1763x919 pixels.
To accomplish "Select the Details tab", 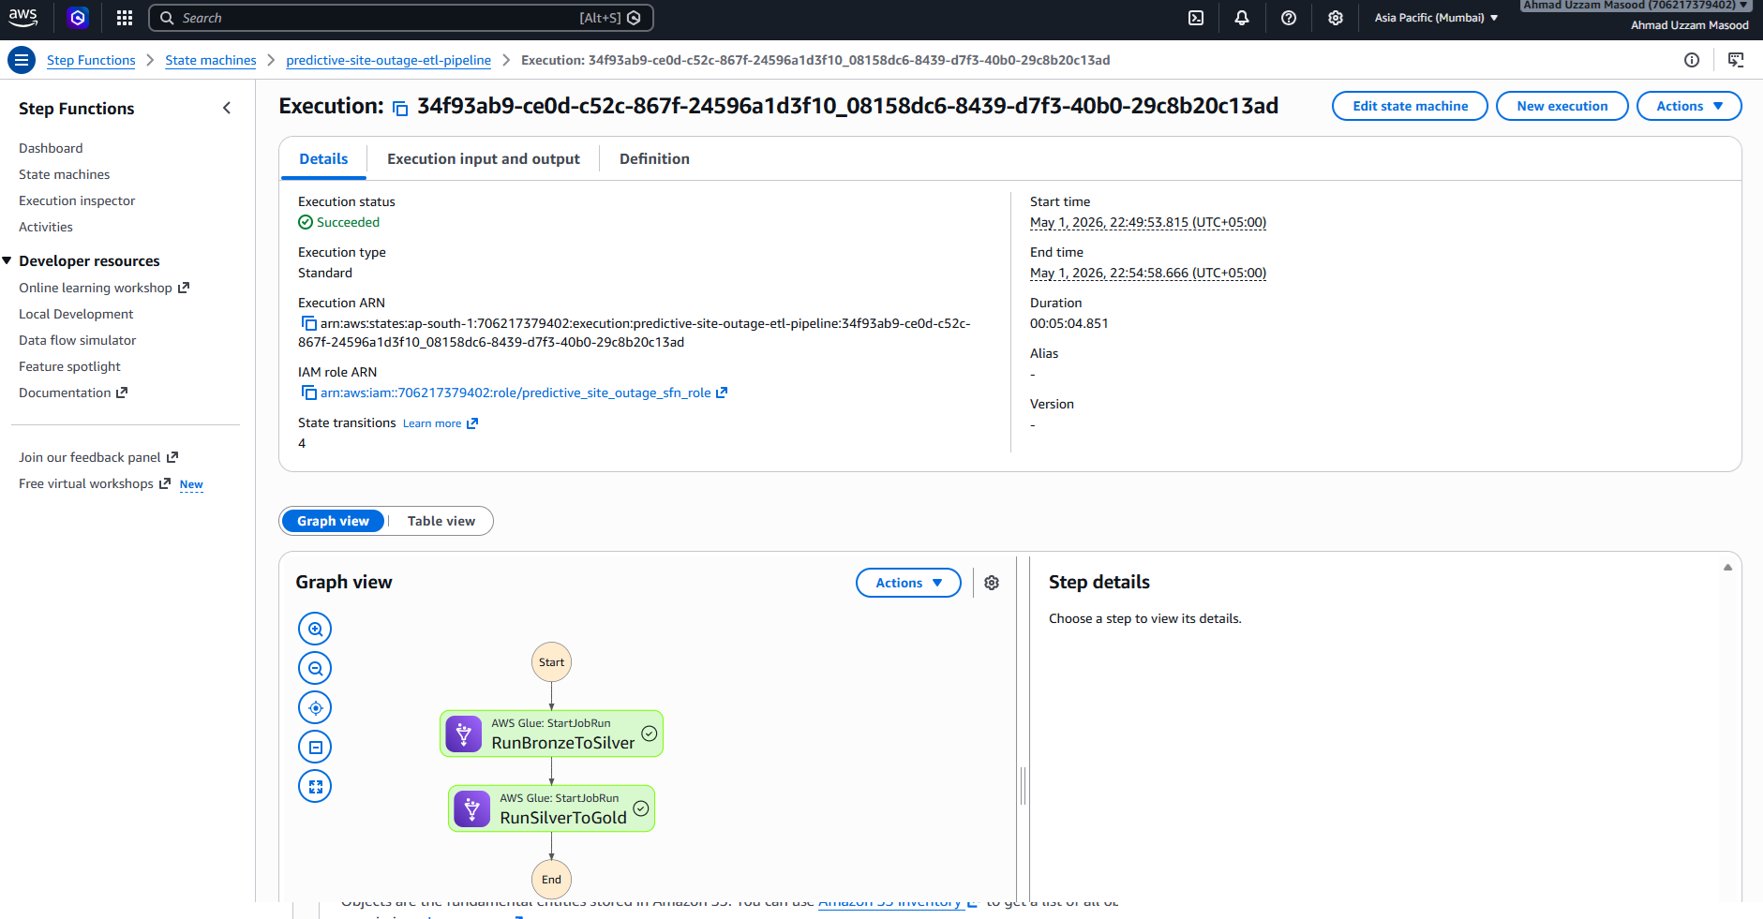I will [323, 159].
